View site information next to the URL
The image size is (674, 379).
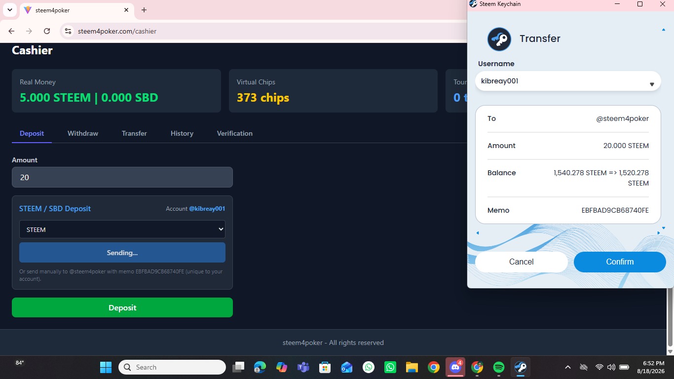69,31
